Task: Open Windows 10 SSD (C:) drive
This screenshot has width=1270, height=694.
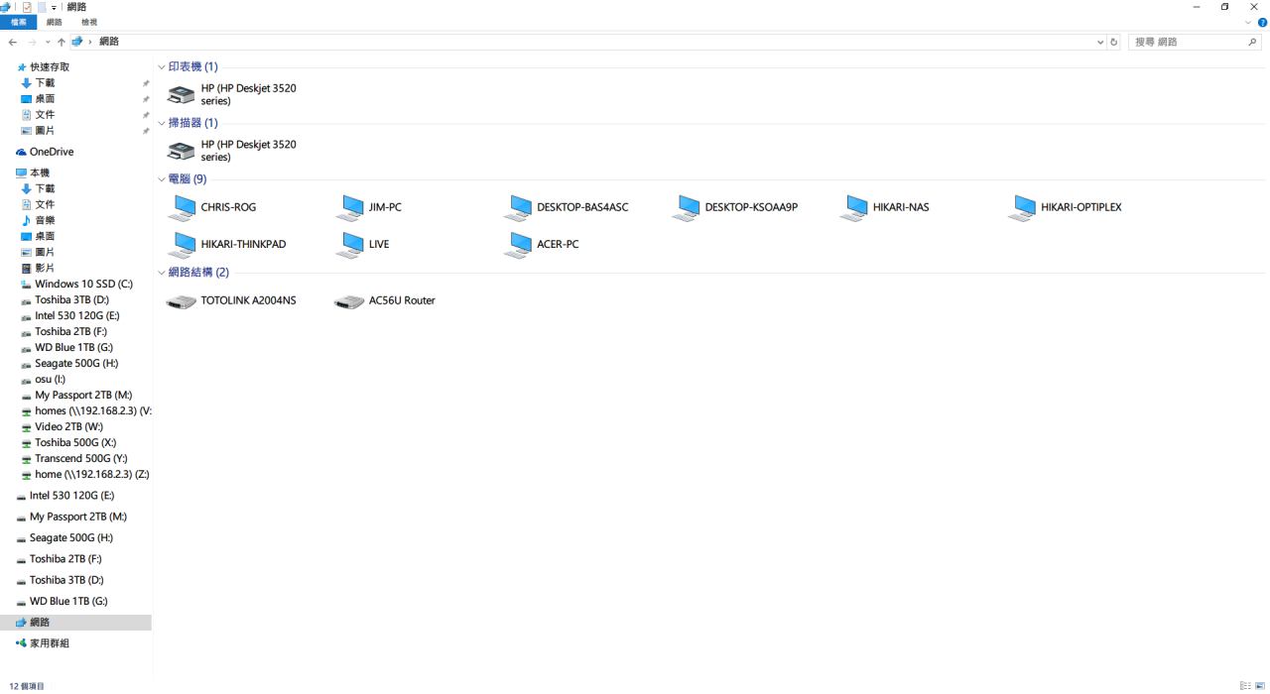Action: tap(76, 284)
